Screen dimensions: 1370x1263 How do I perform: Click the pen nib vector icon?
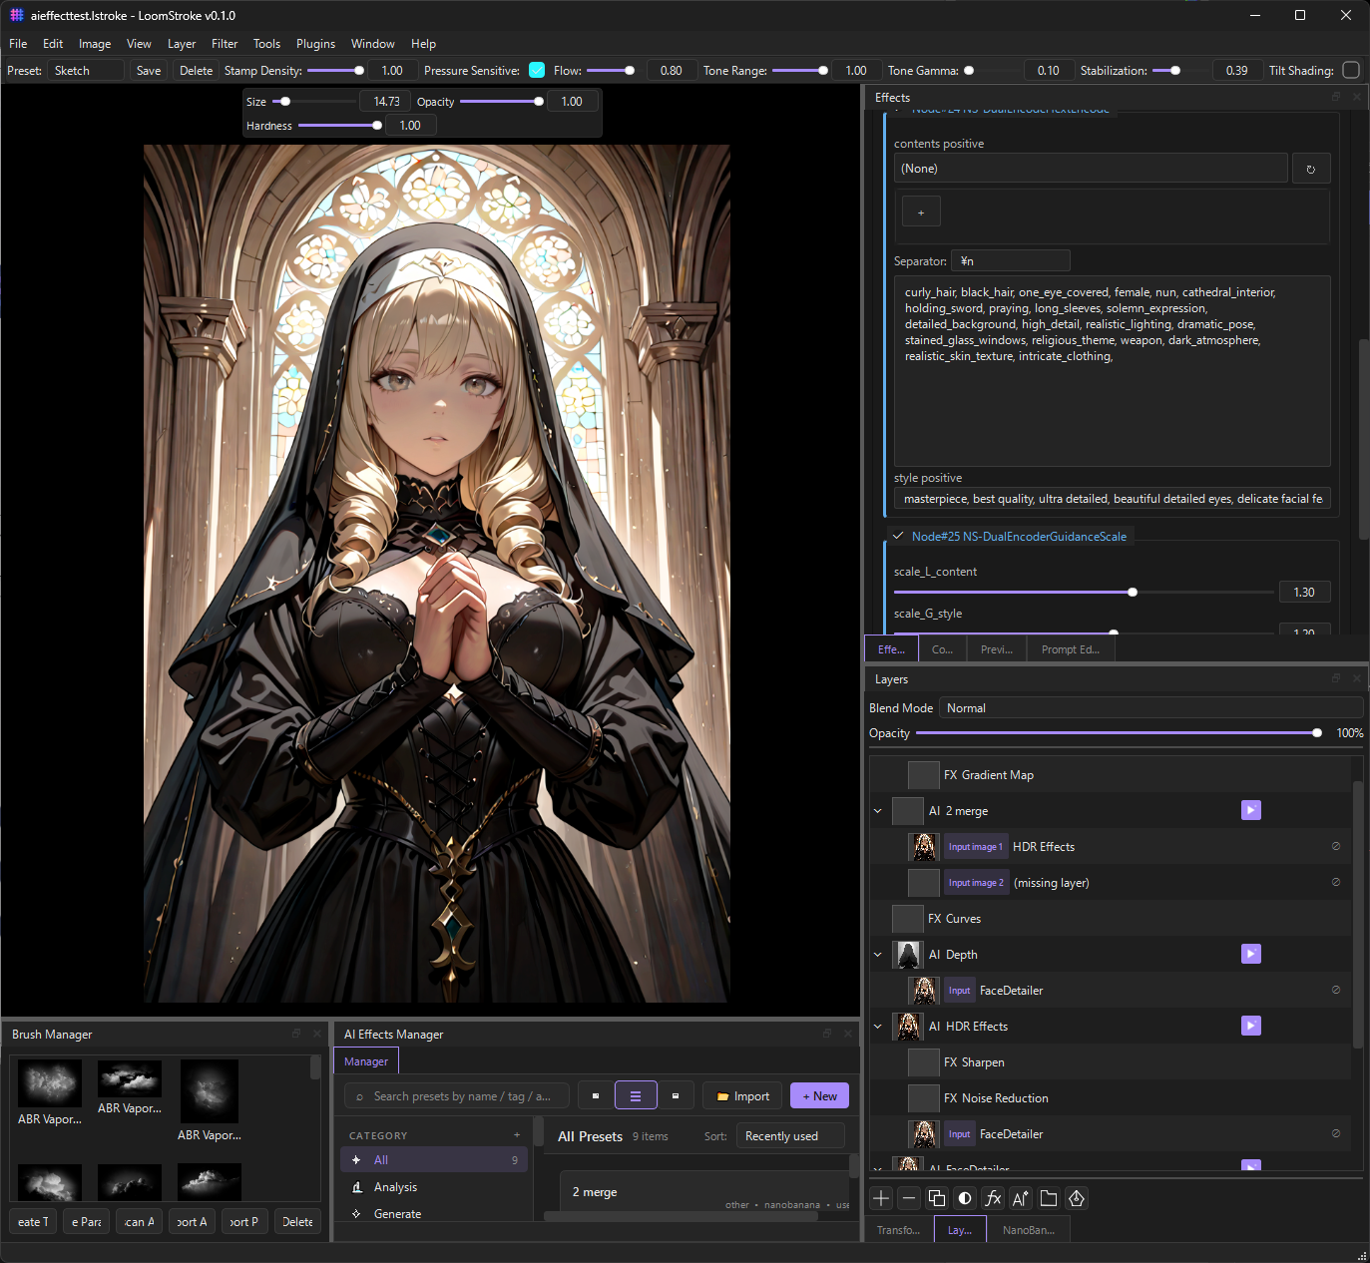coord(1077,1198)
